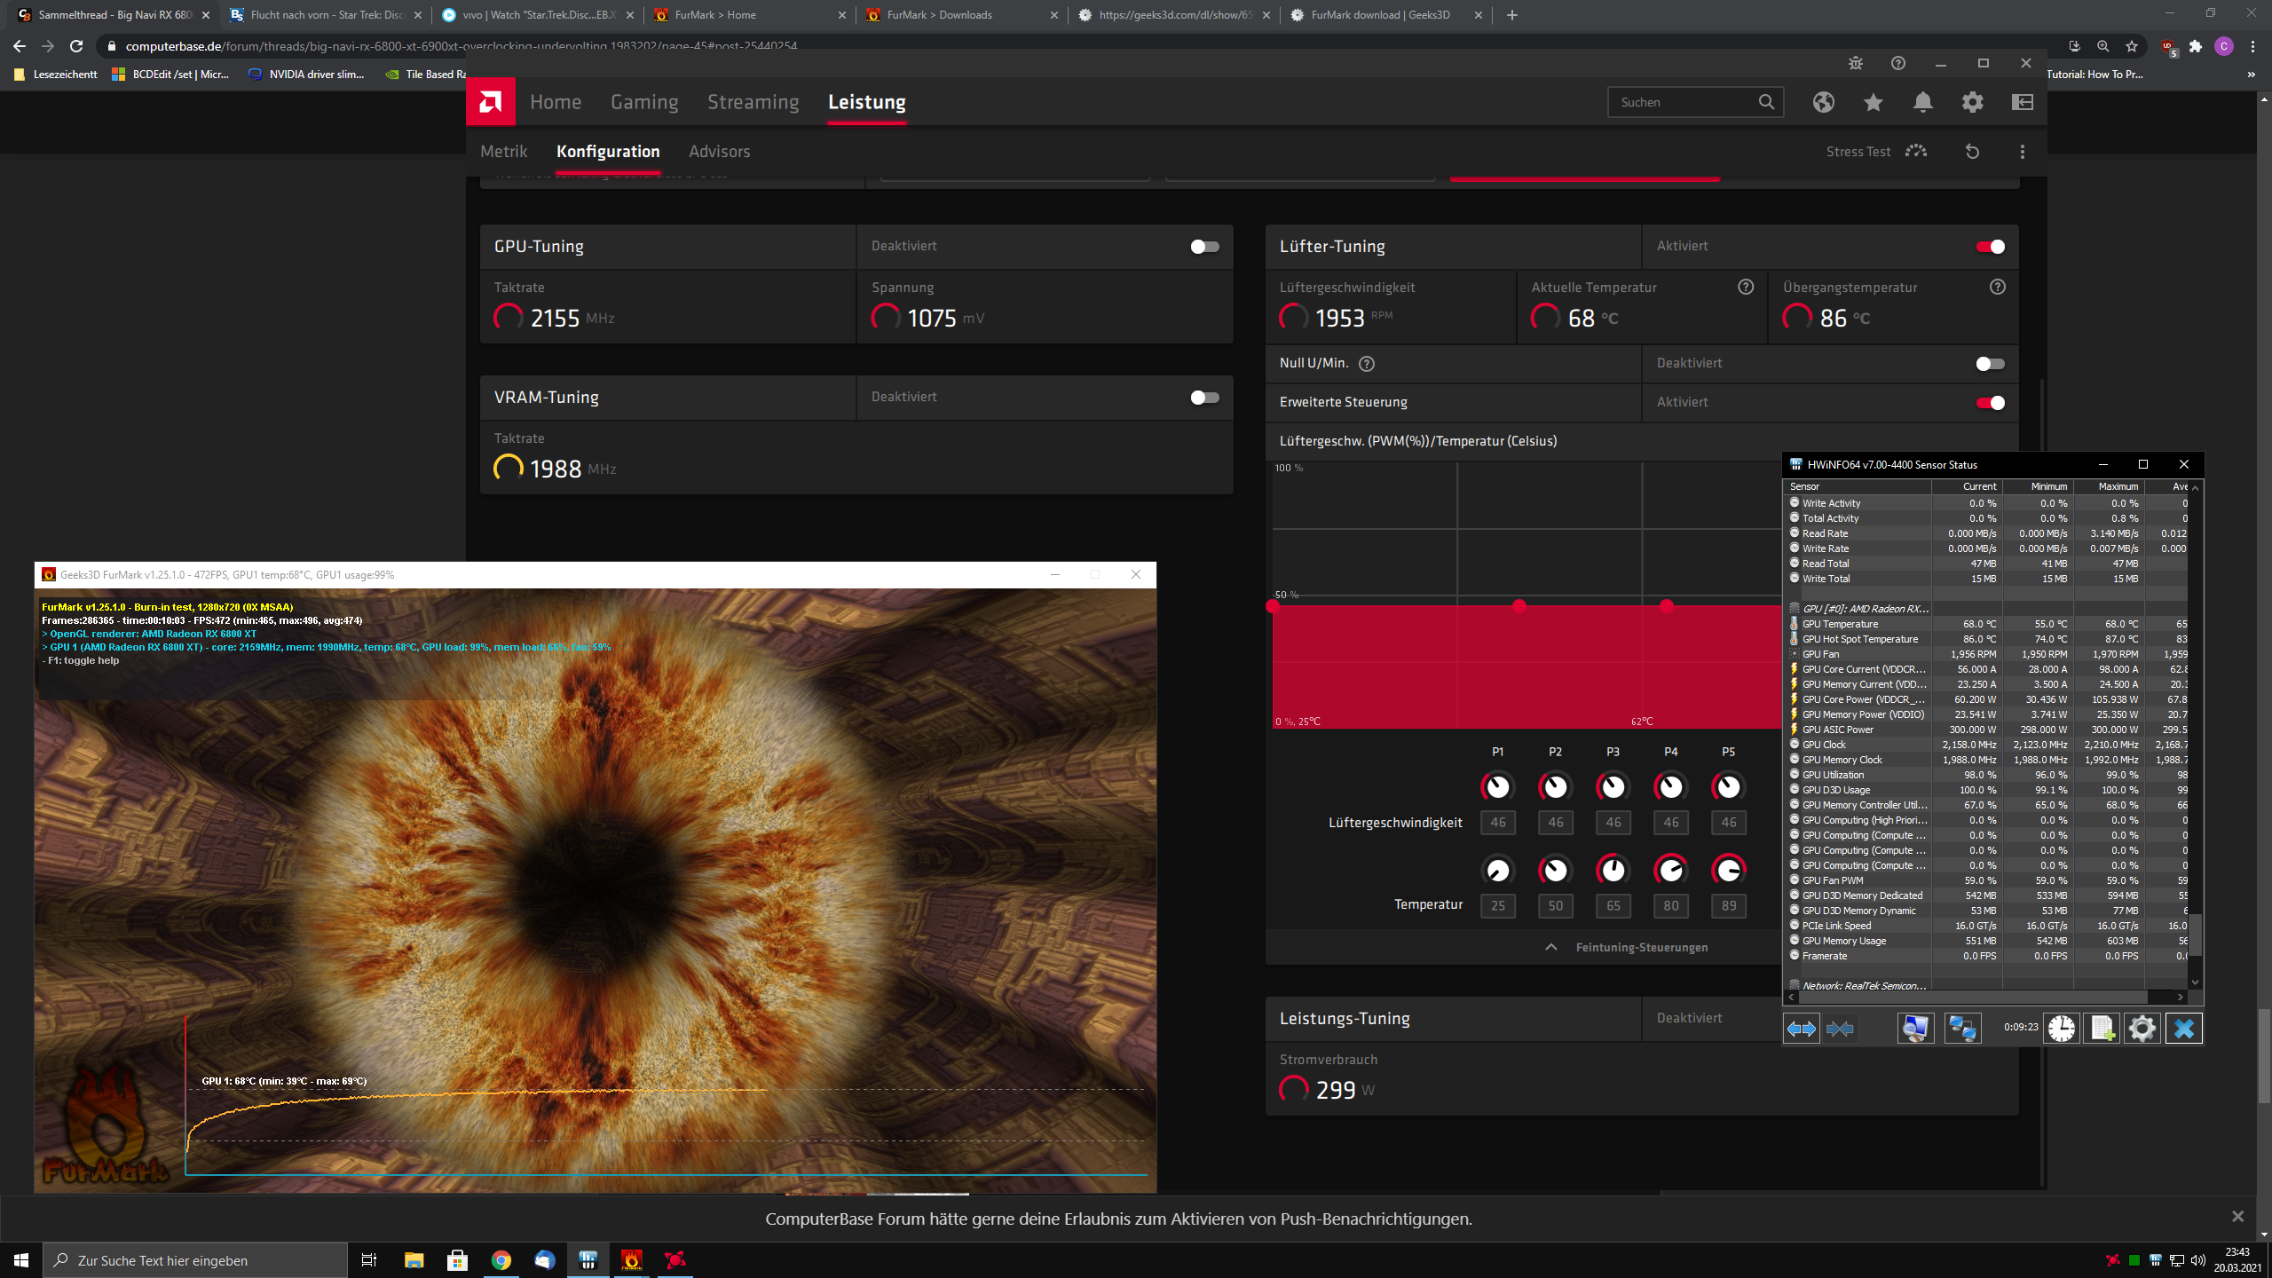Turn on the Null U/Min. switch
This screenshot has height=1278, width=2272.
(x=1990, y=364)
